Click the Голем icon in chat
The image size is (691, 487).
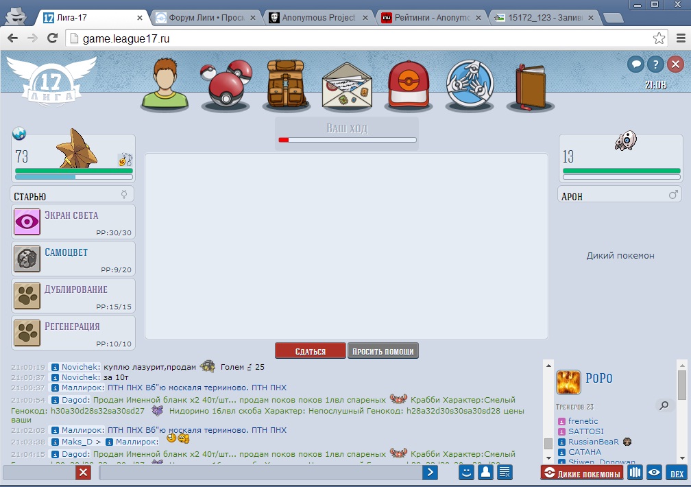(208, 366)
